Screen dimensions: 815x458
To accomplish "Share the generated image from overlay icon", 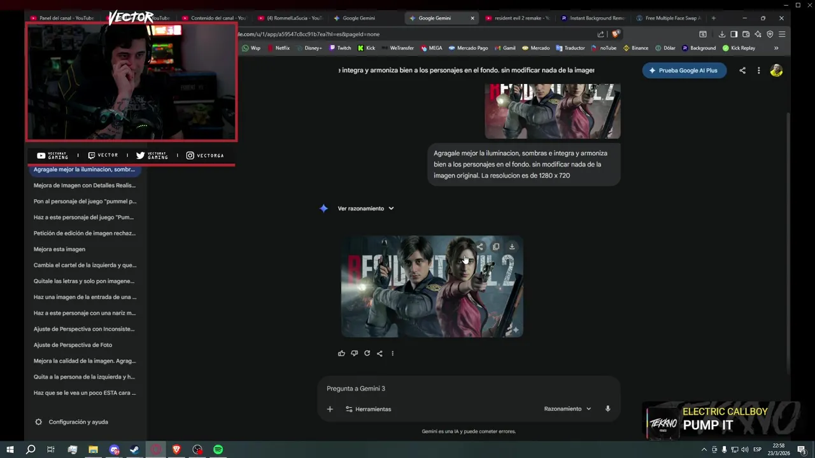I will pos(480,246).
